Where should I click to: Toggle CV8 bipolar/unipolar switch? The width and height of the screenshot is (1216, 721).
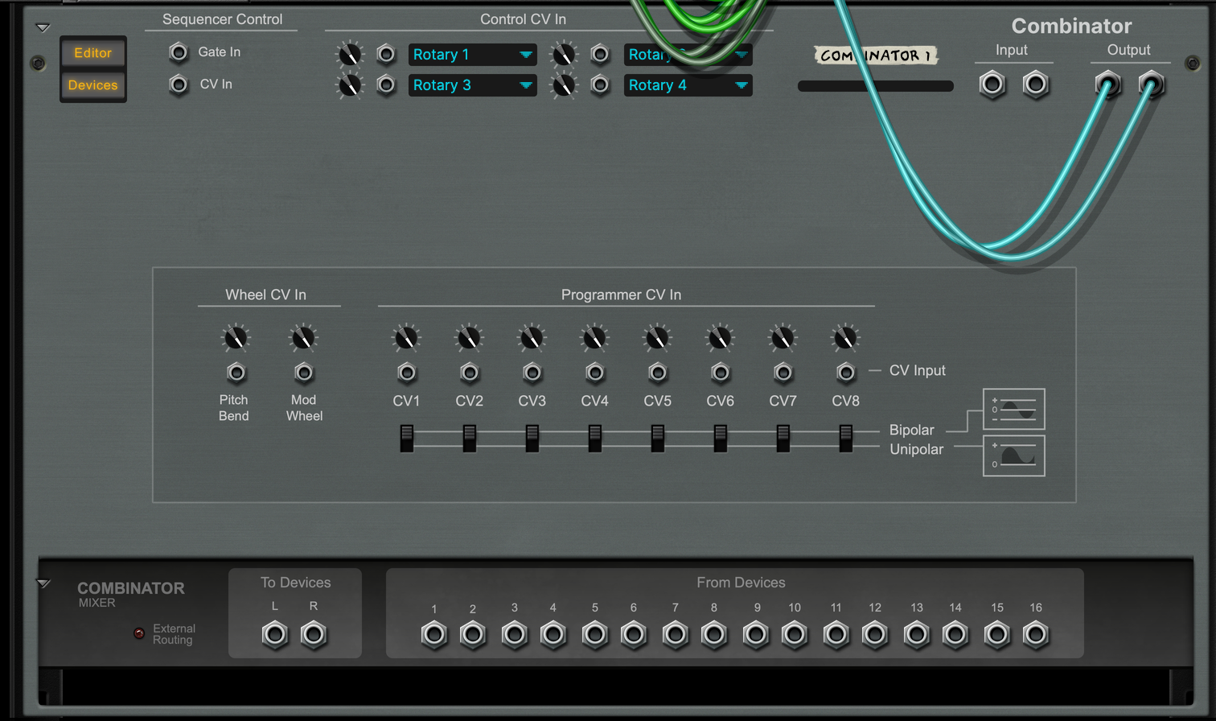point(845,439)
